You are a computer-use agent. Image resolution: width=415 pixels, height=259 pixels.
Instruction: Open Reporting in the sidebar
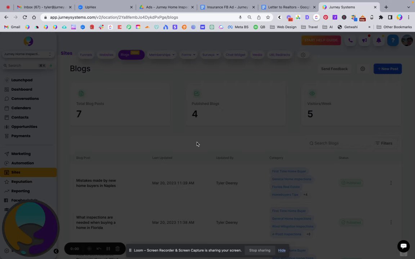pyautogui.click(x=21, y=191)
